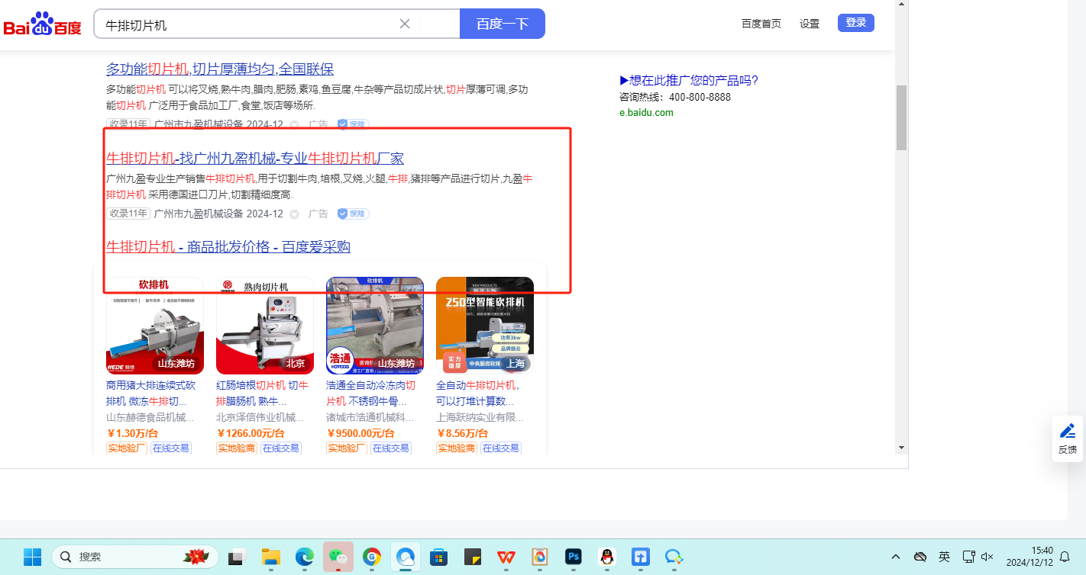Image resolution: width=1086 pixels, height=575 pixels.
Task: Show hidden system tray icons chevron
Action: (896, 557)
